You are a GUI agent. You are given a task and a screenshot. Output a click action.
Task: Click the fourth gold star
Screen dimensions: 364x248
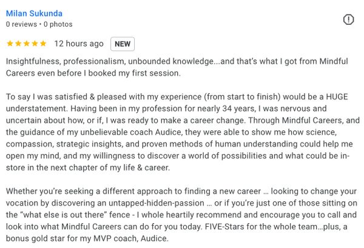(x=35, y=44)
